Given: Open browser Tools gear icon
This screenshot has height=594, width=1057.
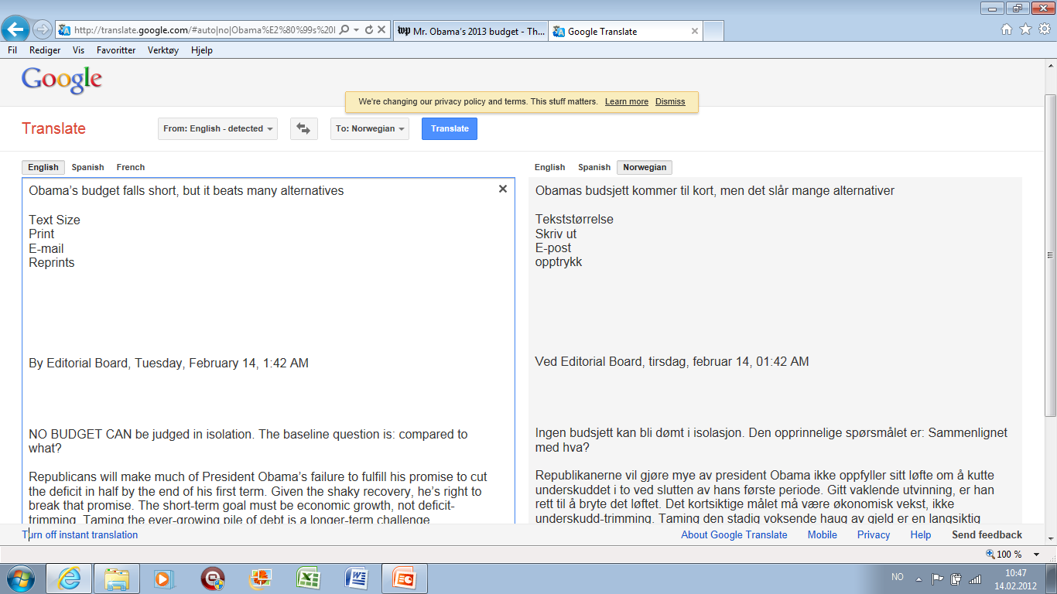Looking at the screenshot, I should (1044, 29).
